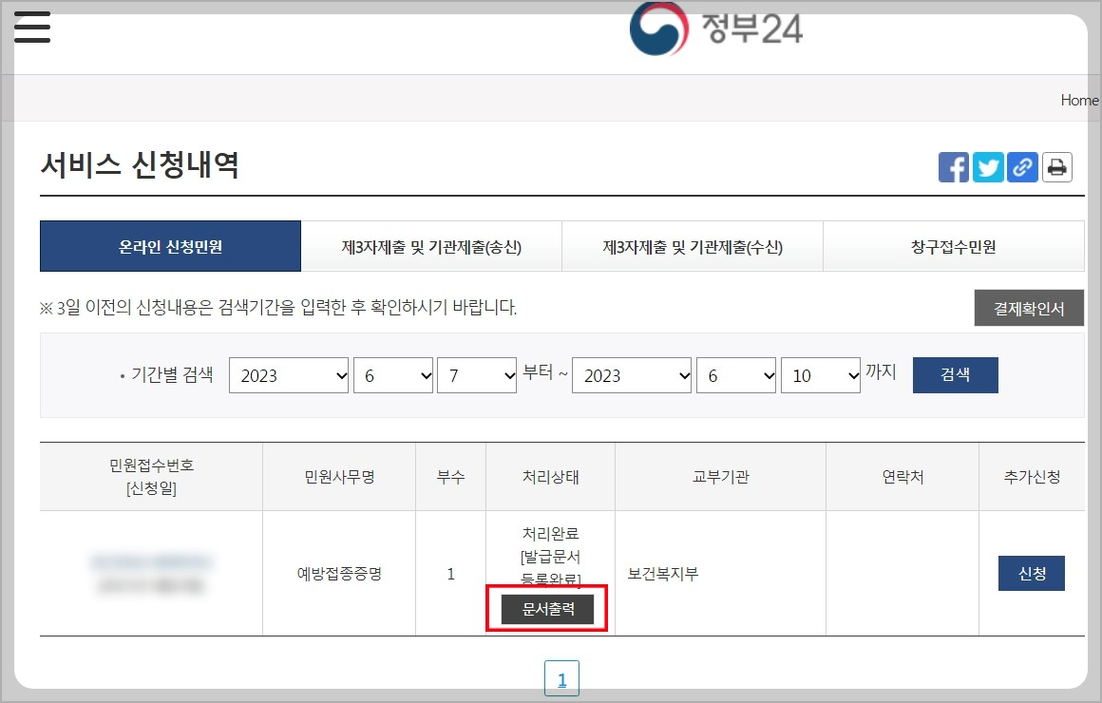Share page on Twitter
This screenshot has width=1102, height=703.
(x=987, y=167)
